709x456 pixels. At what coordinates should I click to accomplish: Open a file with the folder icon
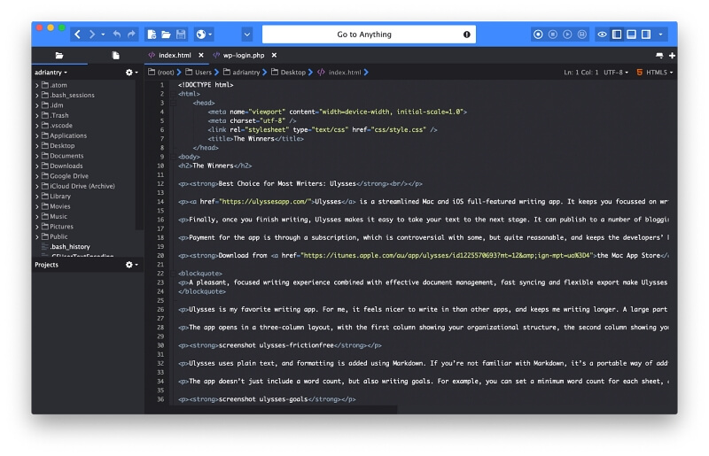pyautogui.click(x=167, y=35)
